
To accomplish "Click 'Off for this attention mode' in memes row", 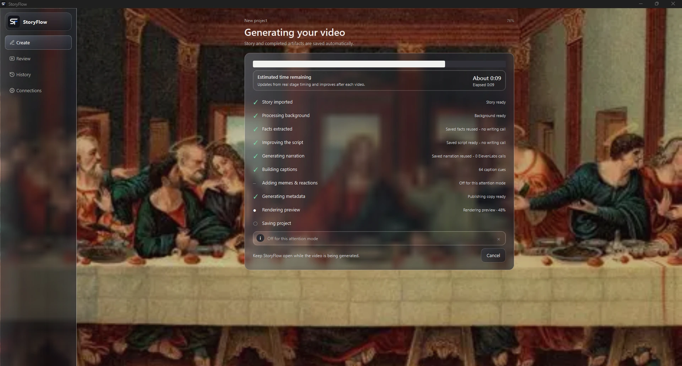I will pos(482,183).
